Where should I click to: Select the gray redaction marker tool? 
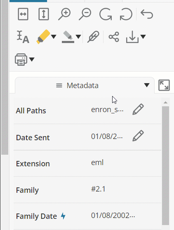[x=68, y=37]
